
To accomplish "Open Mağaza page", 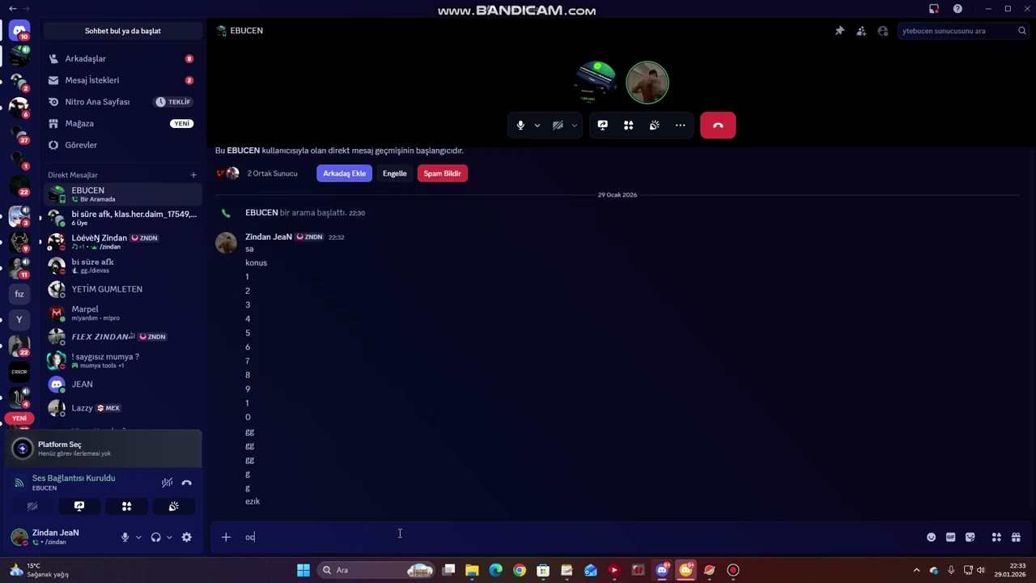I will coord(123,123).
